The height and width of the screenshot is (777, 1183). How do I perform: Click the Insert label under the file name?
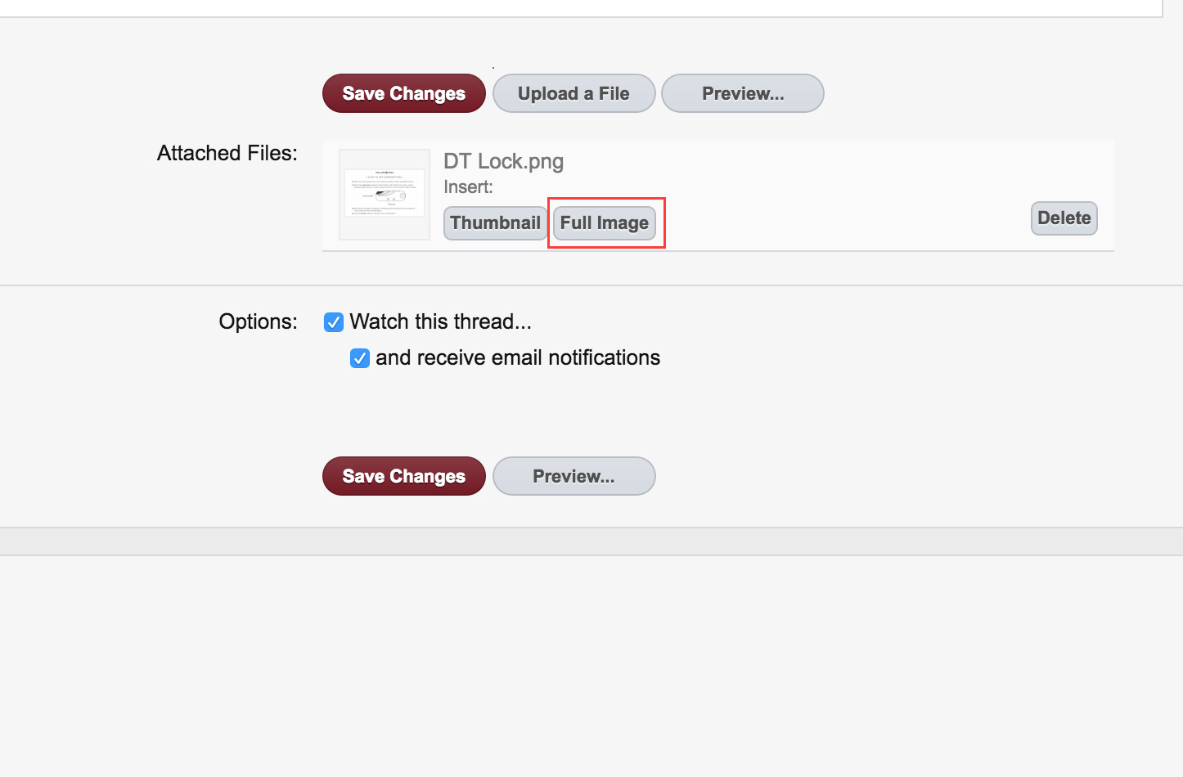468,186
